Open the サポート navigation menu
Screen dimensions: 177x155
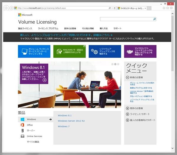117,29
